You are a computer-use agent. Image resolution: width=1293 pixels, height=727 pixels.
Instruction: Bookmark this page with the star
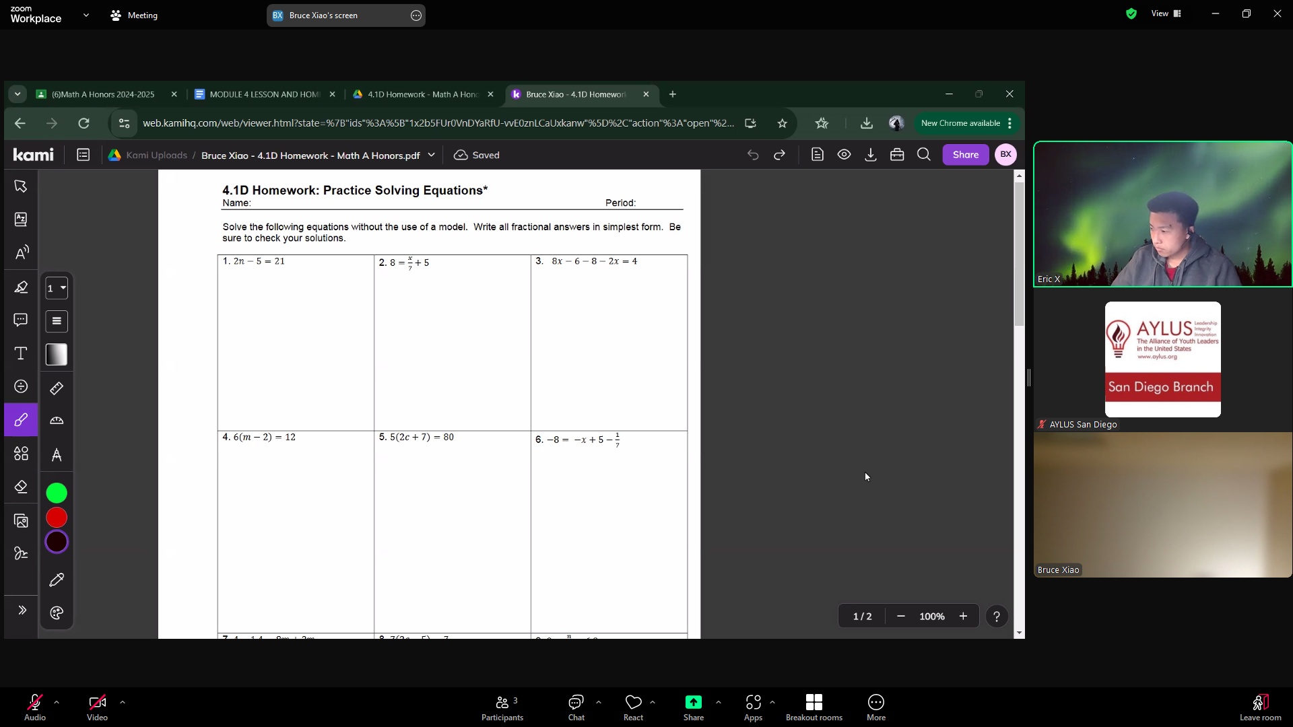[x=782, y=123]
